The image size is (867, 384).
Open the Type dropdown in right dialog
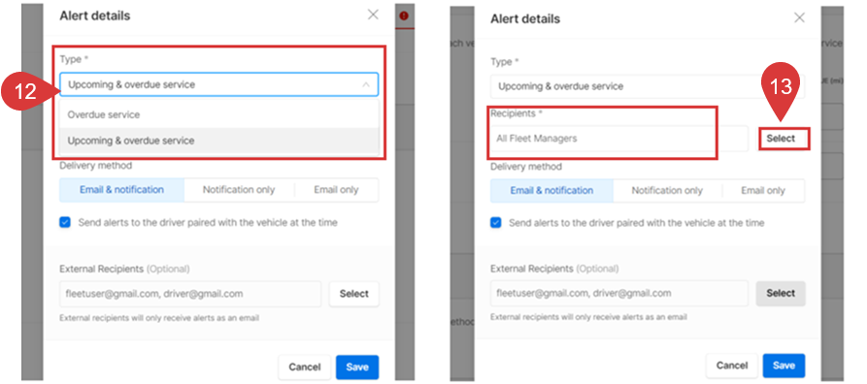(x=648, y=86)
